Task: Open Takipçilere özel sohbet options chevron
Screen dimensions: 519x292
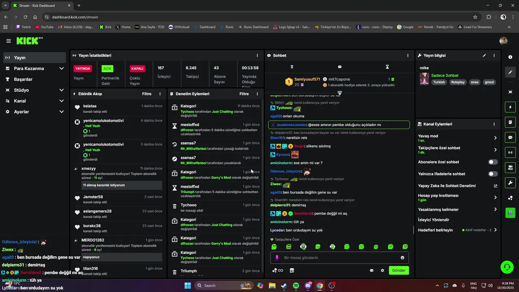Action: tap(495, 150)
